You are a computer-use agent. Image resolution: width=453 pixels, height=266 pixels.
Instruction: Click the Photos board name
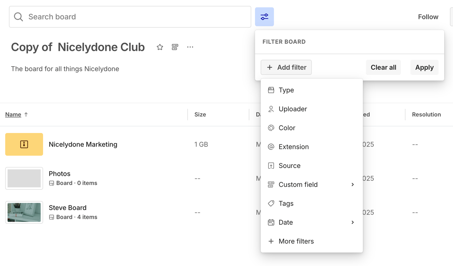(59, 174)
